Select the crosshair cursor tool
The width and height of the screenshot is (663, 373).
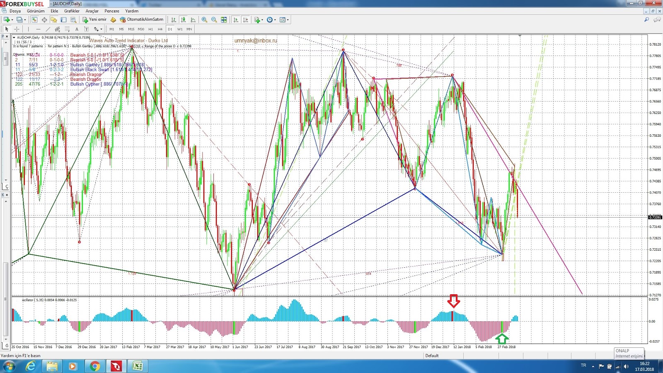[17, 29]
